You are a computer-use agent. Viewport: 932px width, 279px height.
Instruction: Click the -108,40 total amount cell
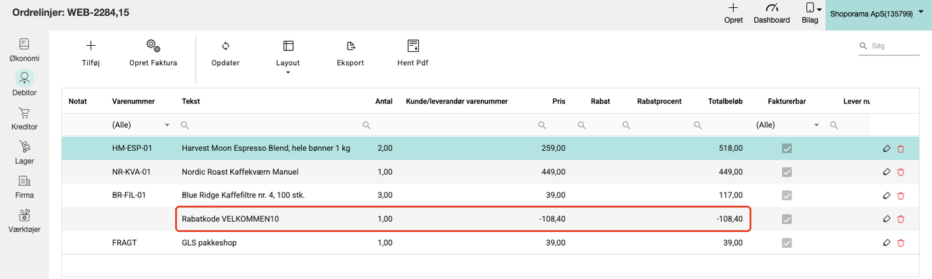(x=728, y=219)
